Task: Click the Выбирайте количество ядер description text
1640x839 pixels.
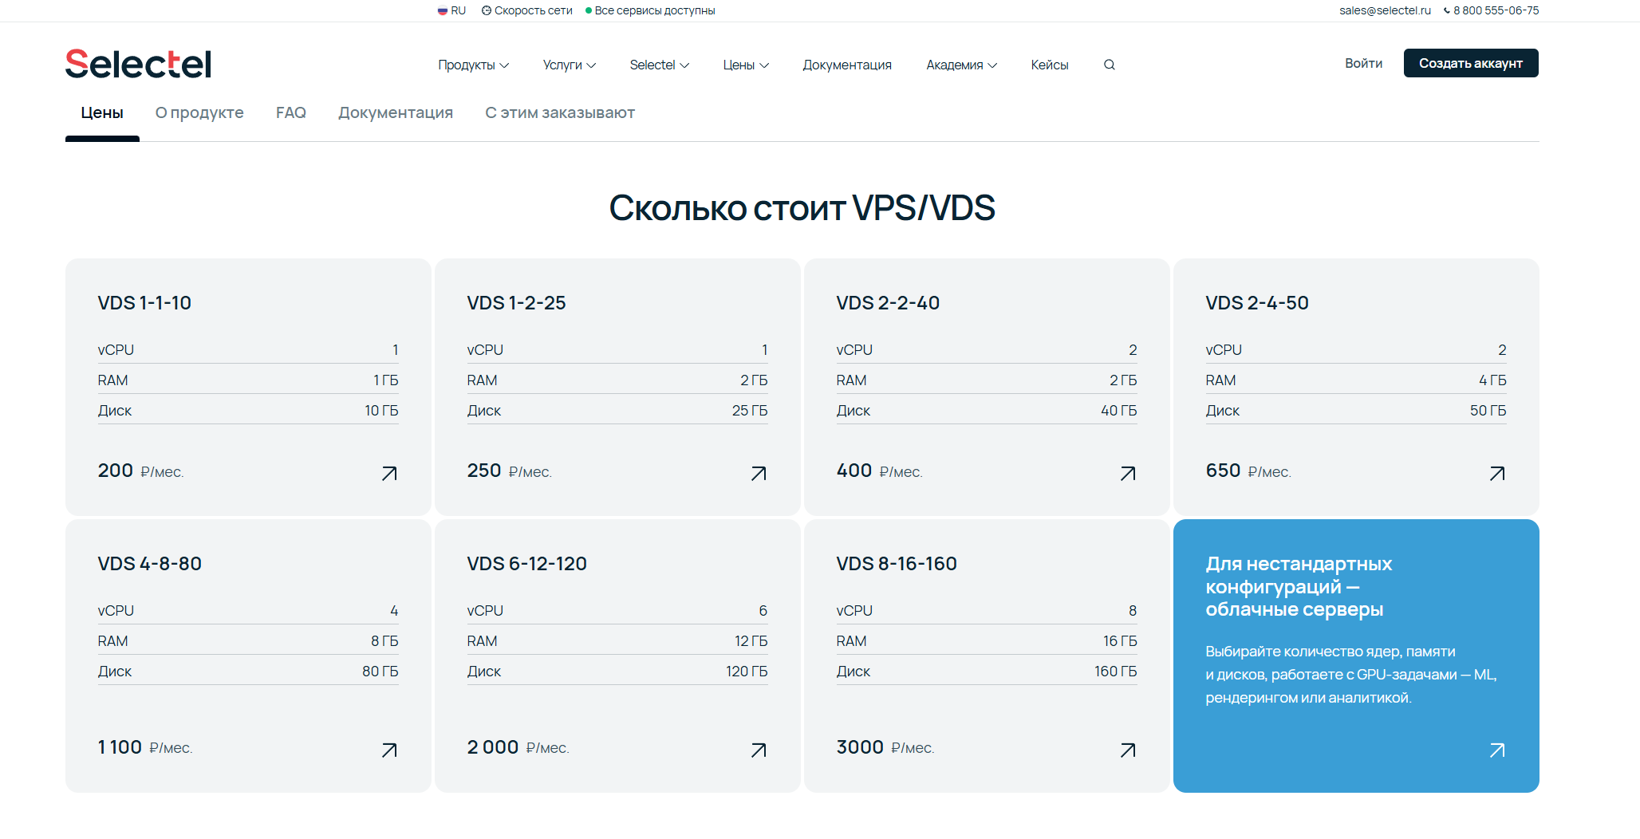Action: pos(1350,675)
